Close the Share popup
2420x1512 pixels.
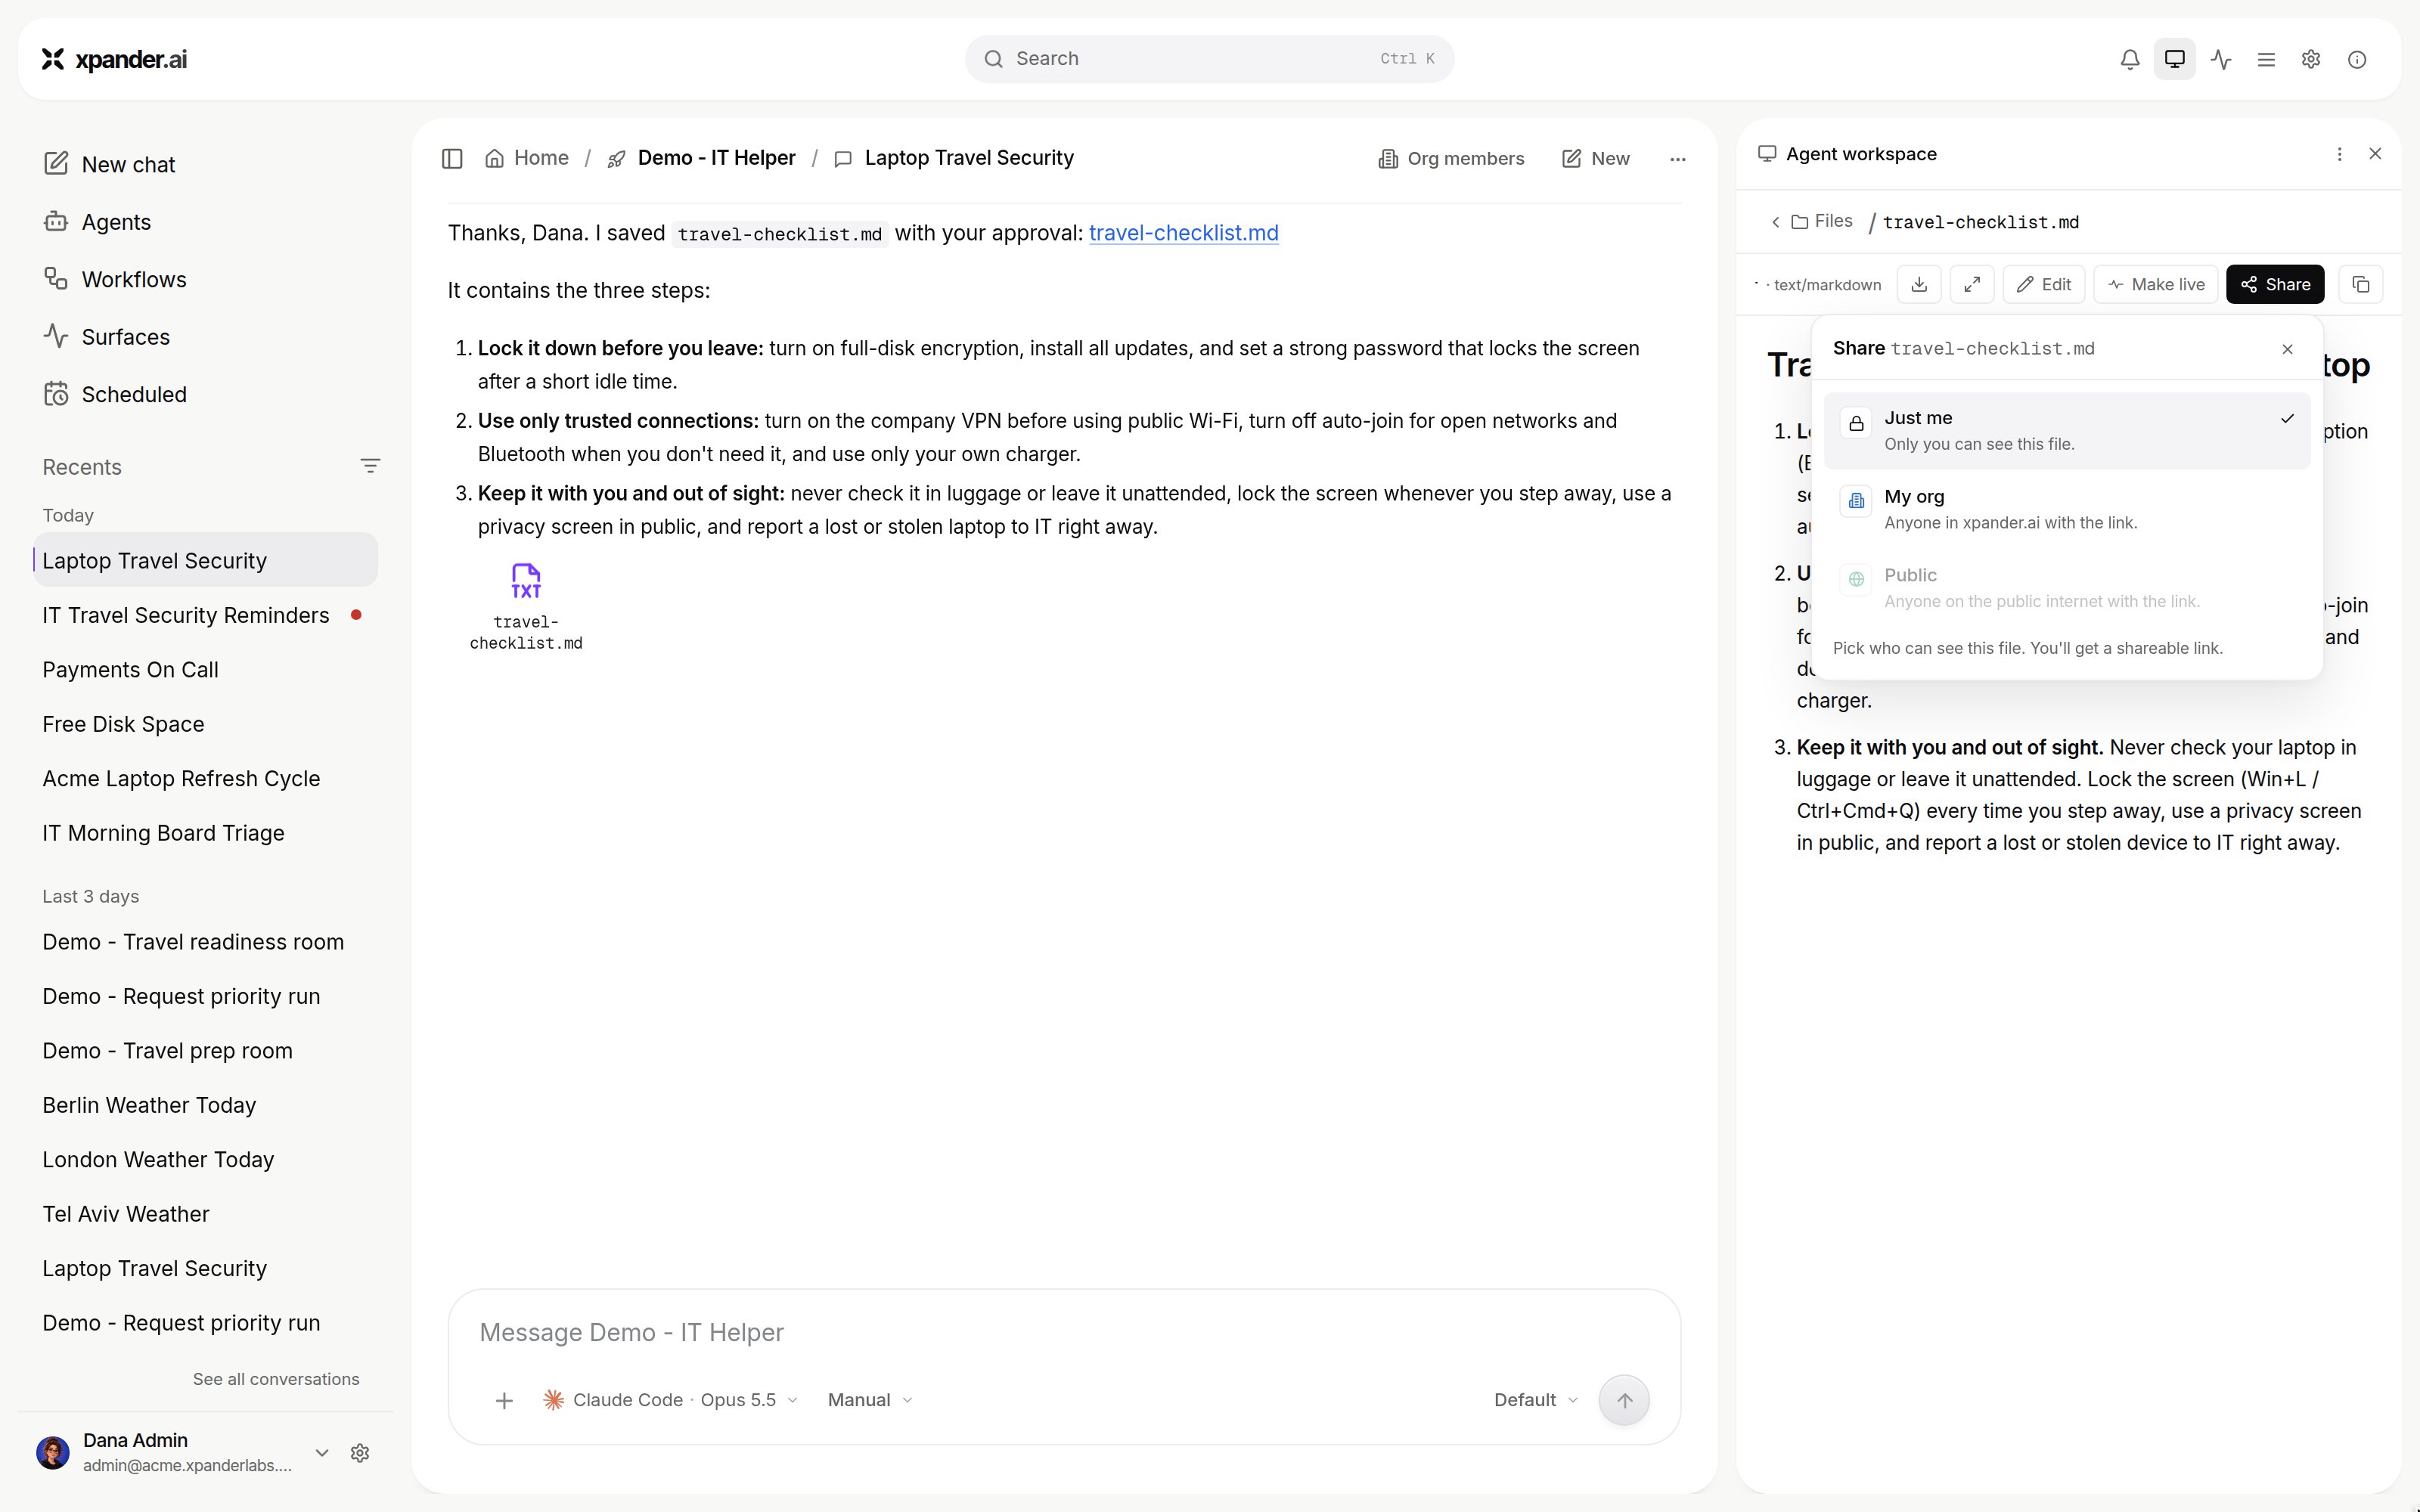click(x=2287, y=349)
